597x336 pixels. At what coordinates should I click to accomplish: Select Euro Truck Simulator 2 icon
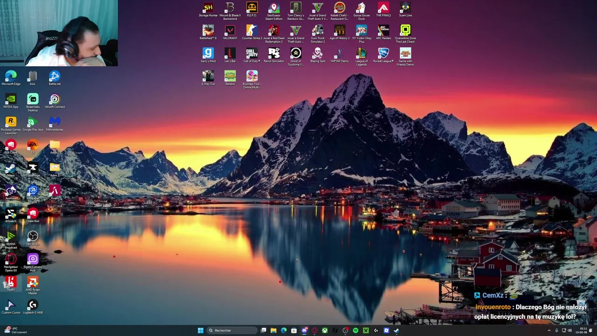[318, 34]
